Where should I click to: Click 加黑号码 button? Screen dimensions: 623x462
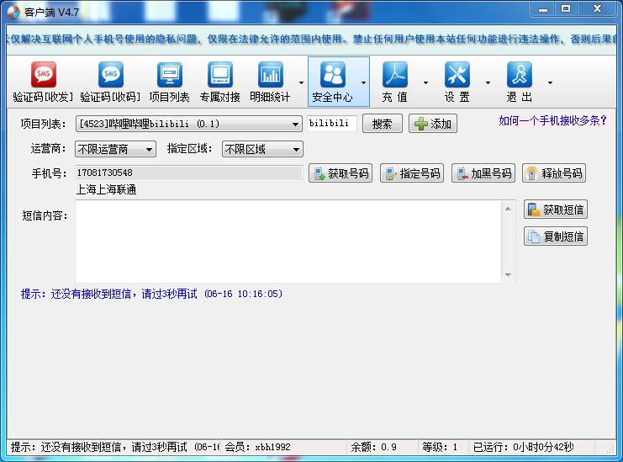point(483,173)
